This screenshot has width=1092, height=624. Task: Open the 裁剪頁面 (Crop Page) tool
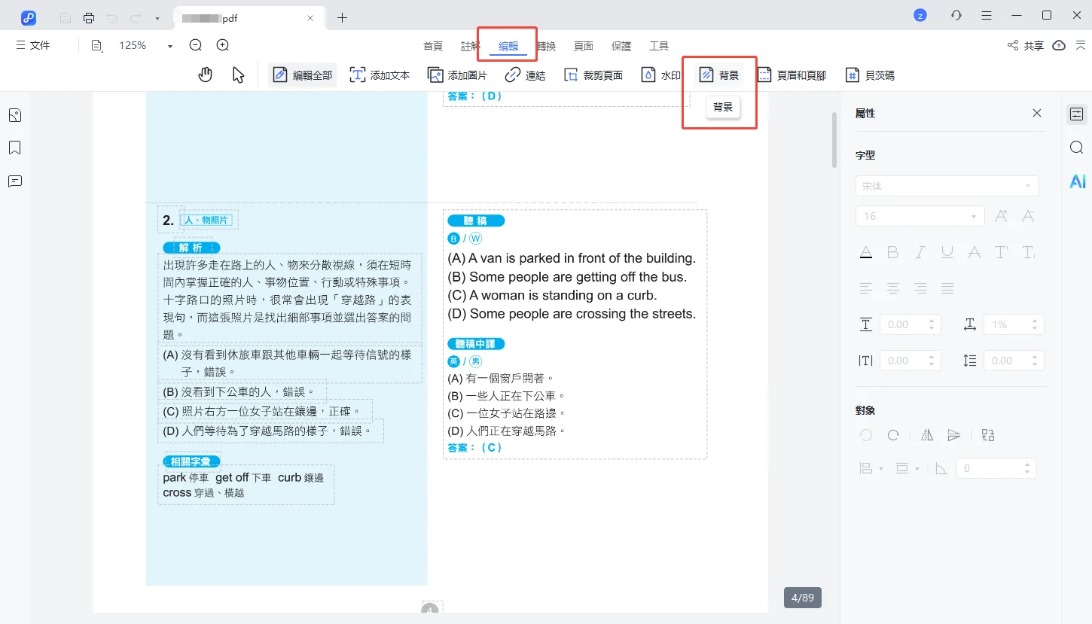coord(594,74)
